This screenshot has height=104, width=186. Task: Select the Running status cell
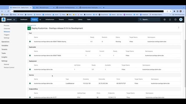pyautogui.click(x=118, y=42)
